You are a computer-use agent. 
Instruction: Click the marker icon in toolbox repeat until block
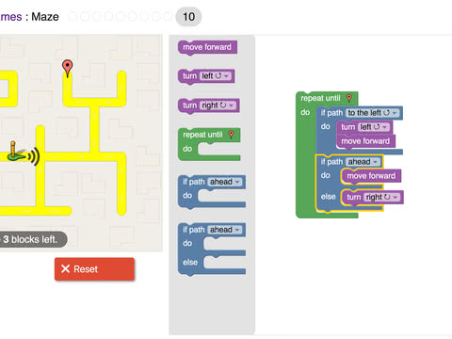(232, 135)
